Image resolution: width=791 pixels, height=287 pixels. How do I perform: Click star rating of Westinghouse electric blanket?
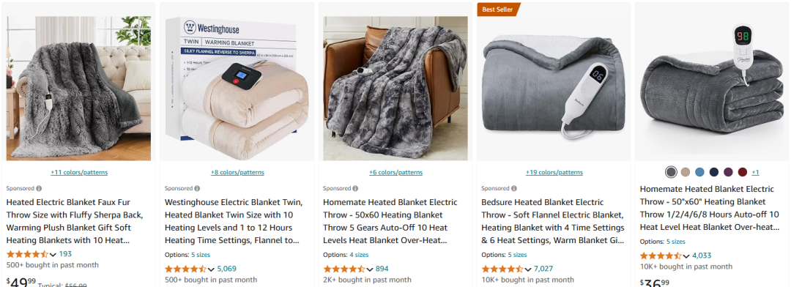click(x=185, y=269)
